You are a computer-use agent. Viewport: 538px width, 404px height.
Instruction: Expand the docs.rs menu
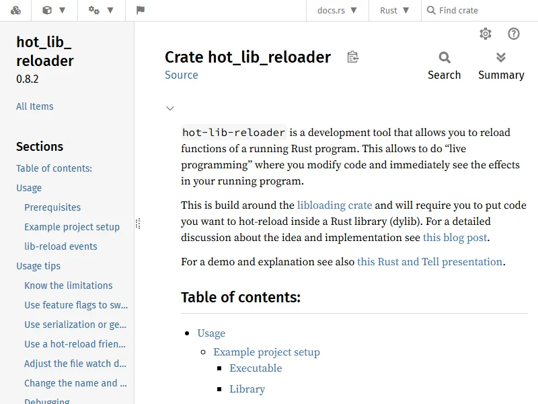click(337, 11)
